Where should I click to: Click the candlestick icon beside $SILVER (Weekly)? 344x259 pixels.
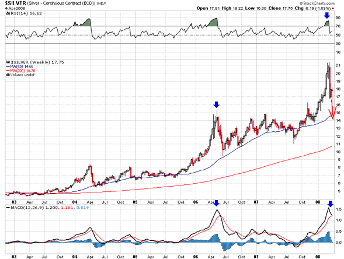click(8, 62)
